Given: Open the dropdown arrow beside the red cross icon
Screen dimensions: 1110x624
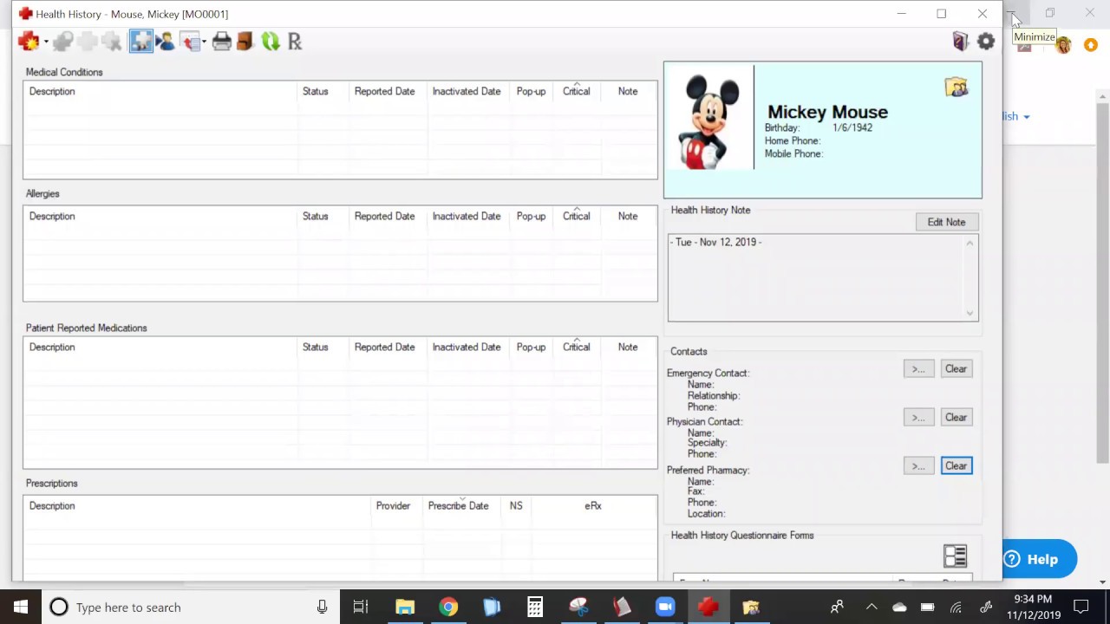Looking at the screenshot, I should [46, 42].
